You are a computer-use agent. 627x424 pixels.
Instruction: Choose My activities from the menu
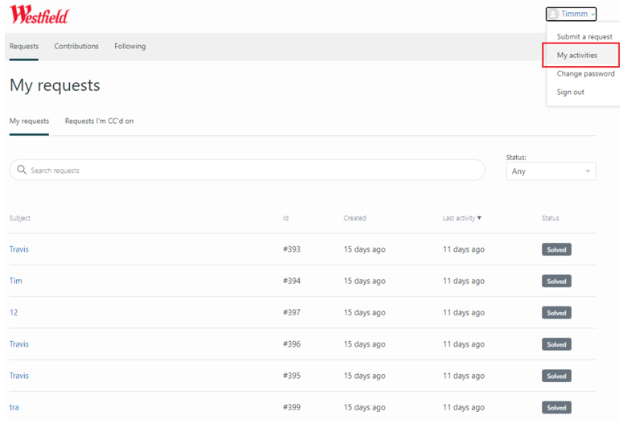pyautogui.click(x=577, y=56)
